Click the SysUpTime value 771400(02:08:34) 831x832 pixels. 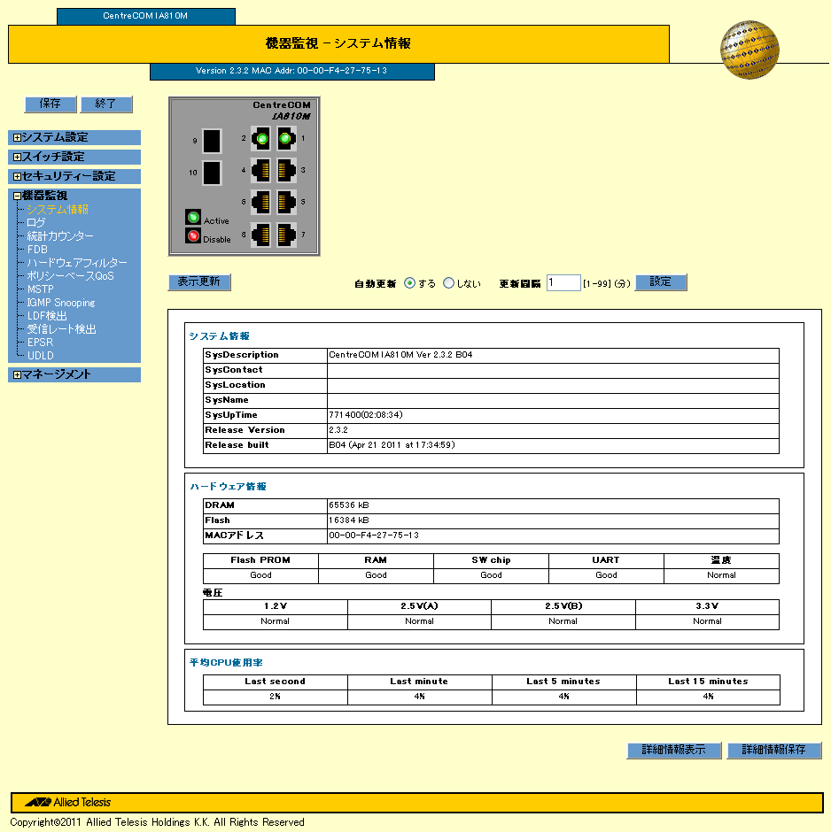(x=366, y=415)
